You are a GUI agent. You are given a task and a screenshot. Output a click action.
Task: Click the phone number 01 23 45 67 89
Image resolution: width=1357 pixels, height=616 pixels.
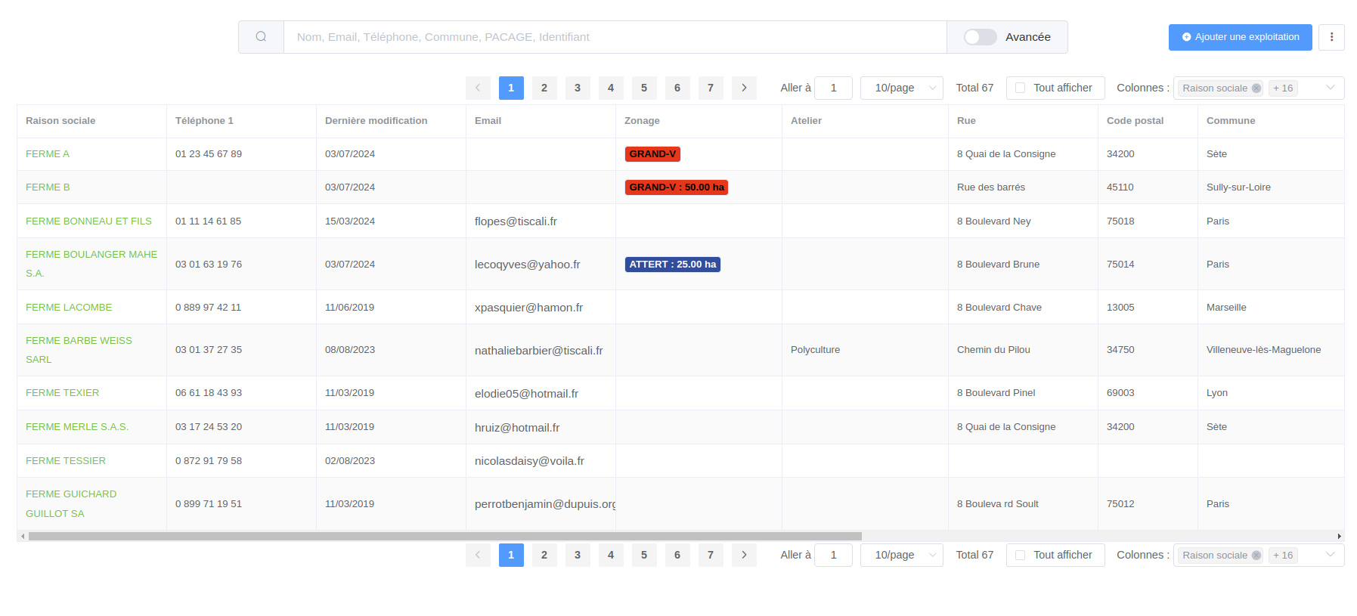coord(209,154)
